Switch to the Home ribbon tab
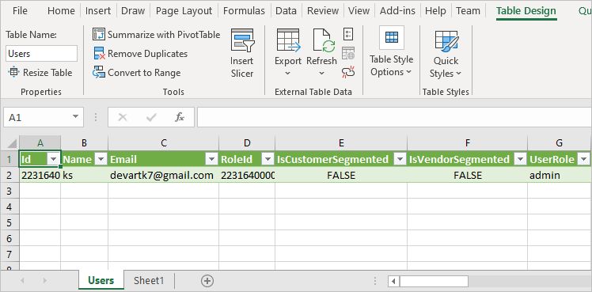 (x=61, y=11)
